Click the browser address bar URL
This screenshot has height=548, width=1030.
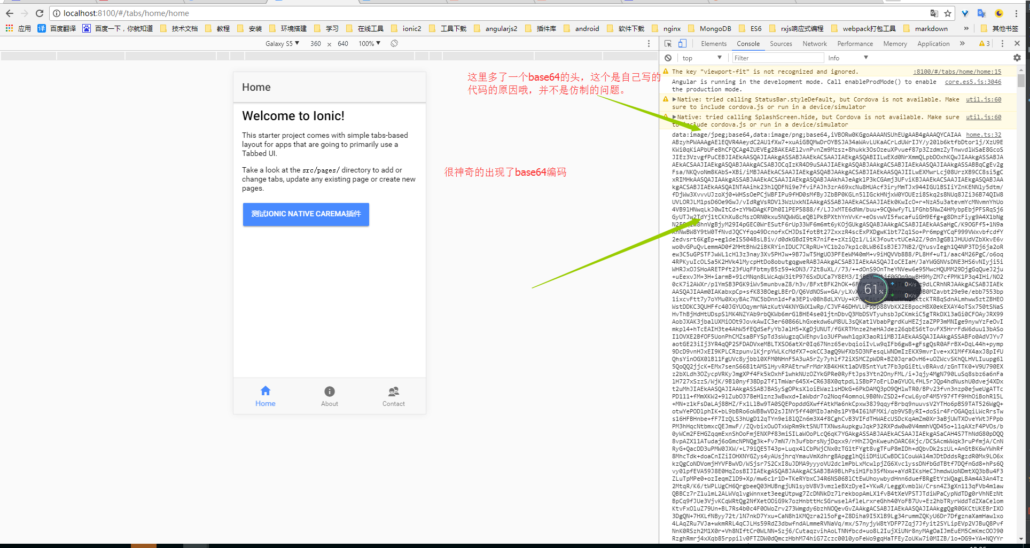click(126, 13)
